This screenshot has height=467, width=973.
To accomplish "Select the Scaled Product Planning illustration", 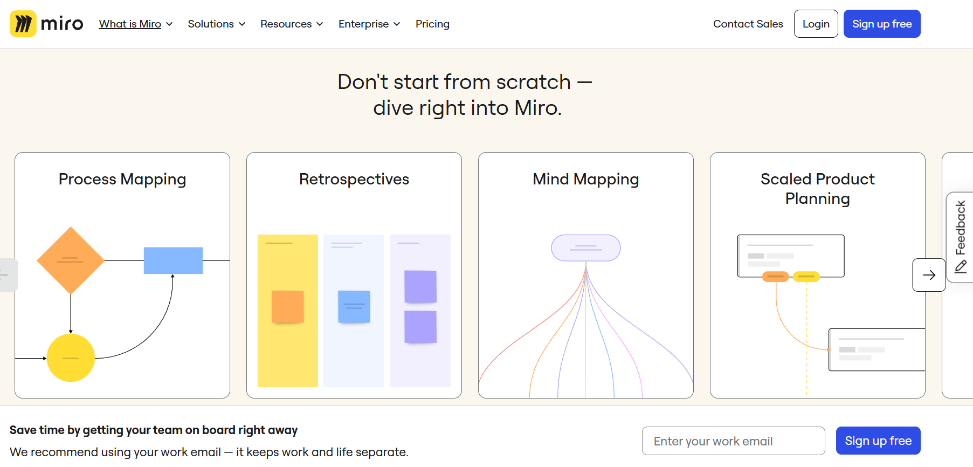I will [x=831, y=315].
